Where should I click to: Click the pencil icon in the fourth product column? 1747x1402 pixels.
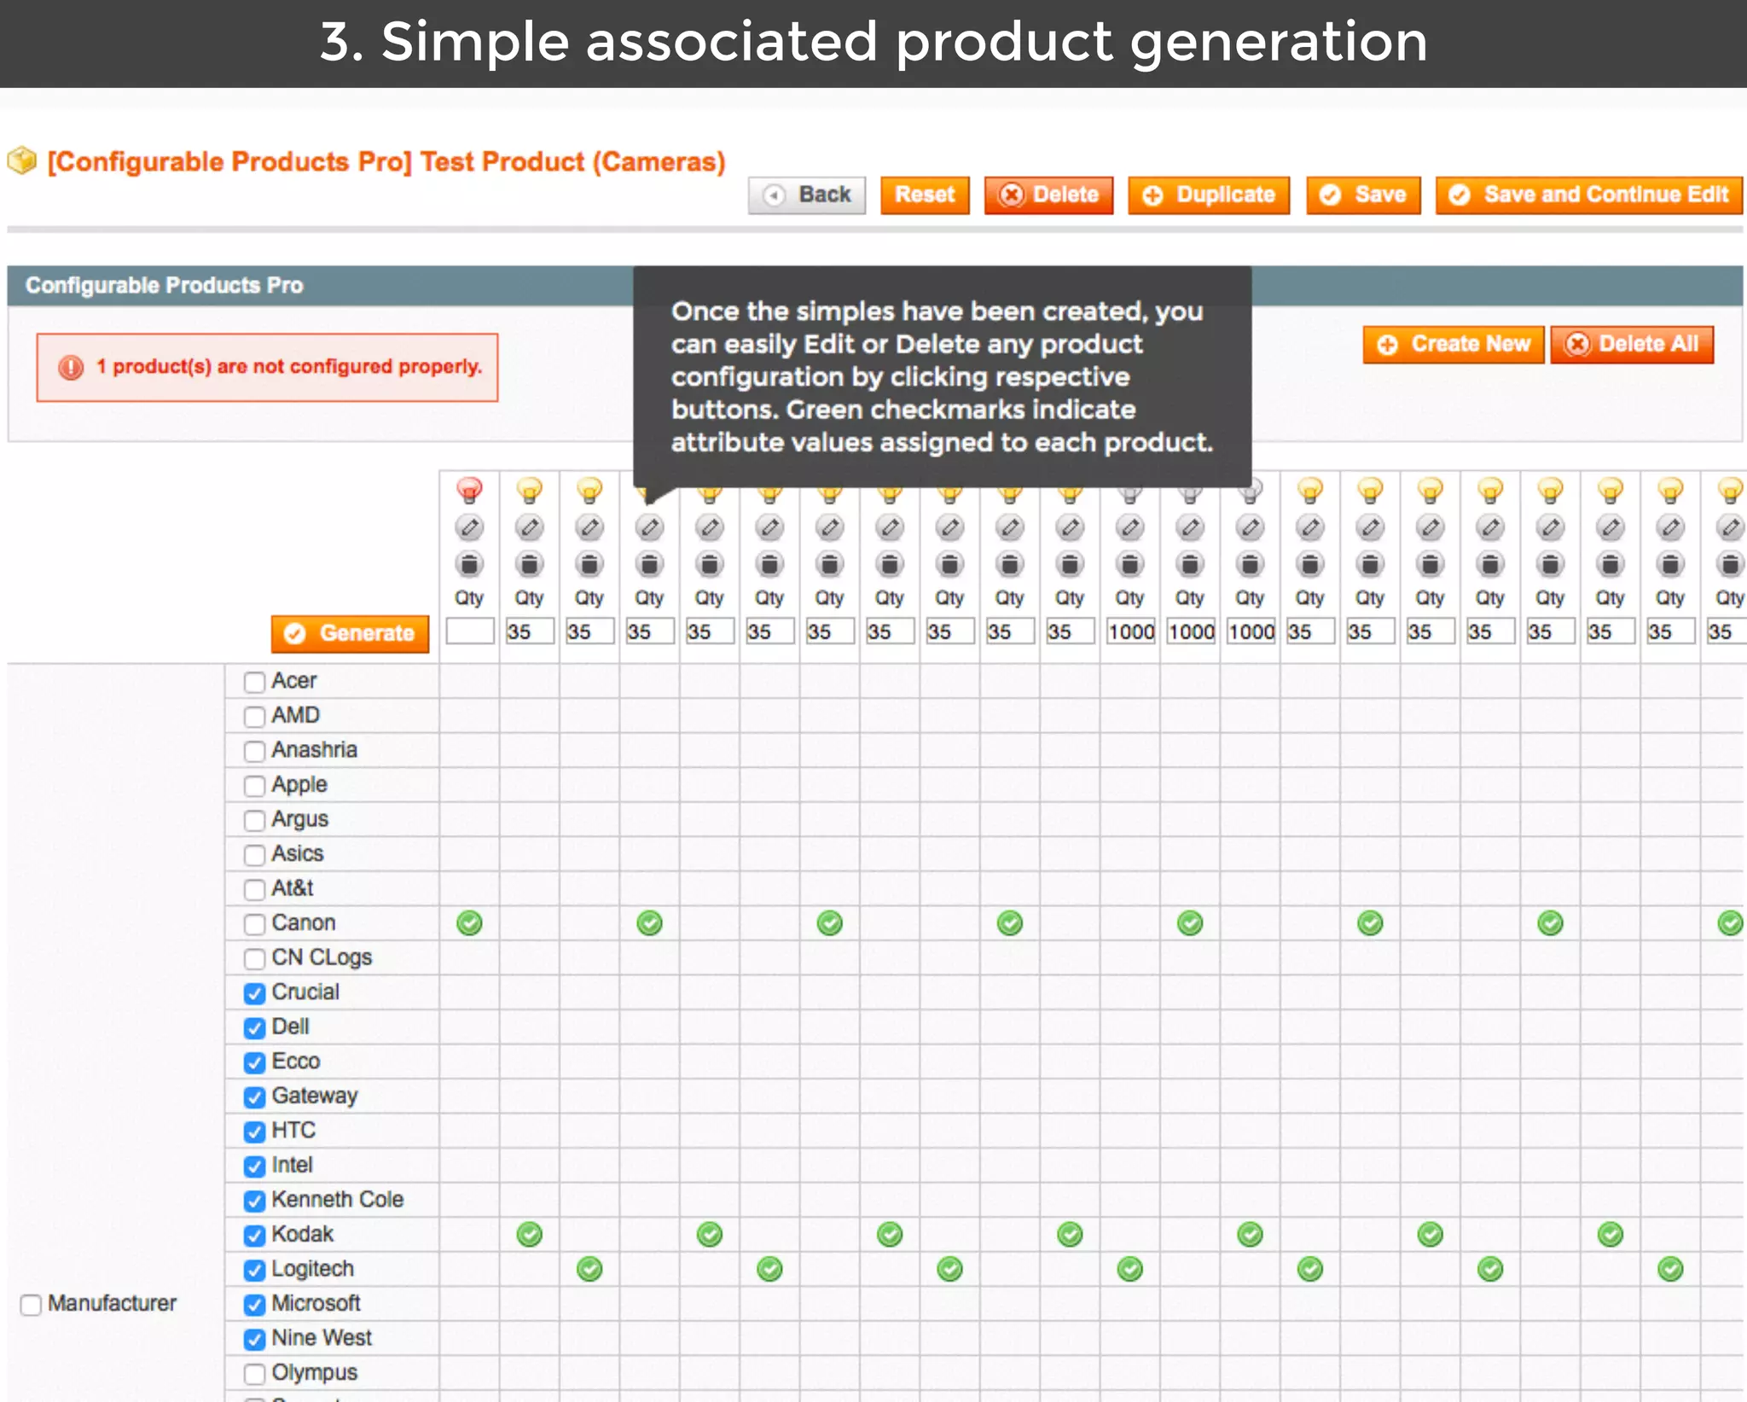point(649,527)
